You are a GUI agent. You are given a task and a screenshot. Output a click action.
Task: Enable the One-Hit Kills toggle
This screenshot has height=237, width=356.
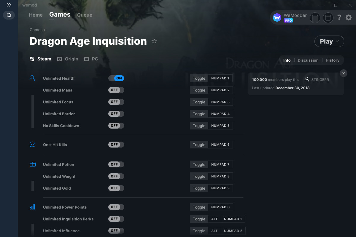point(116,145)
